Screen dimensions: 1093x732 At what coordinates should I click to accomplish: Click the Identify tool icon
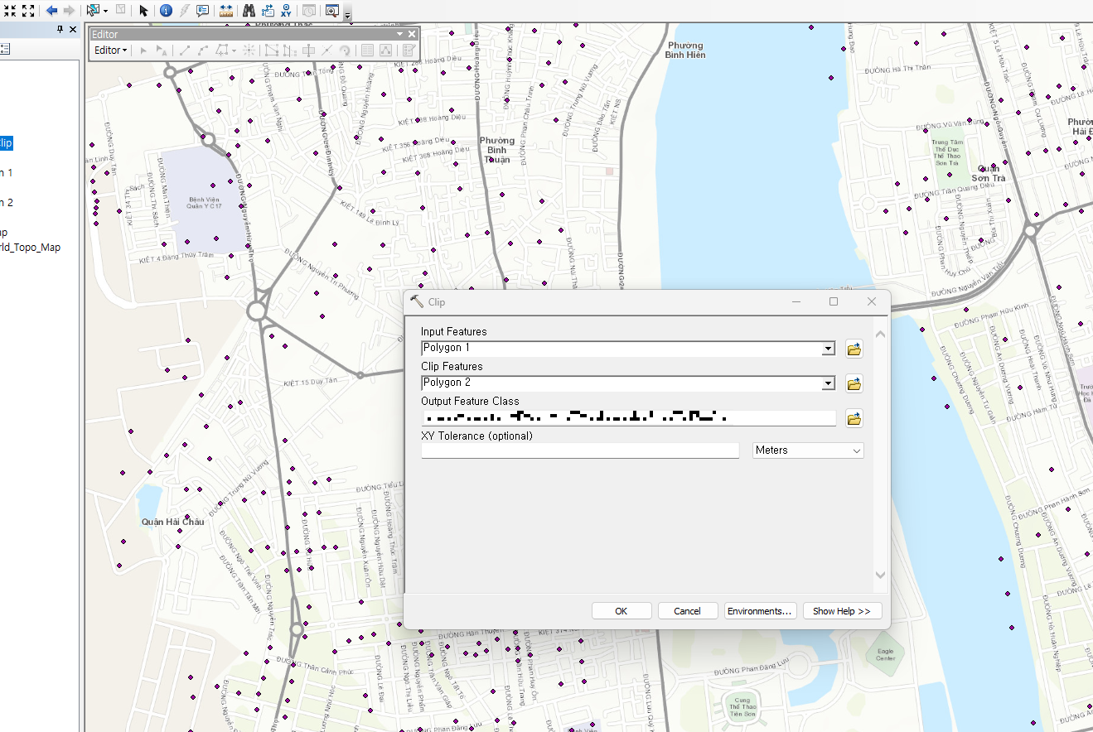[x=166, y=11]
